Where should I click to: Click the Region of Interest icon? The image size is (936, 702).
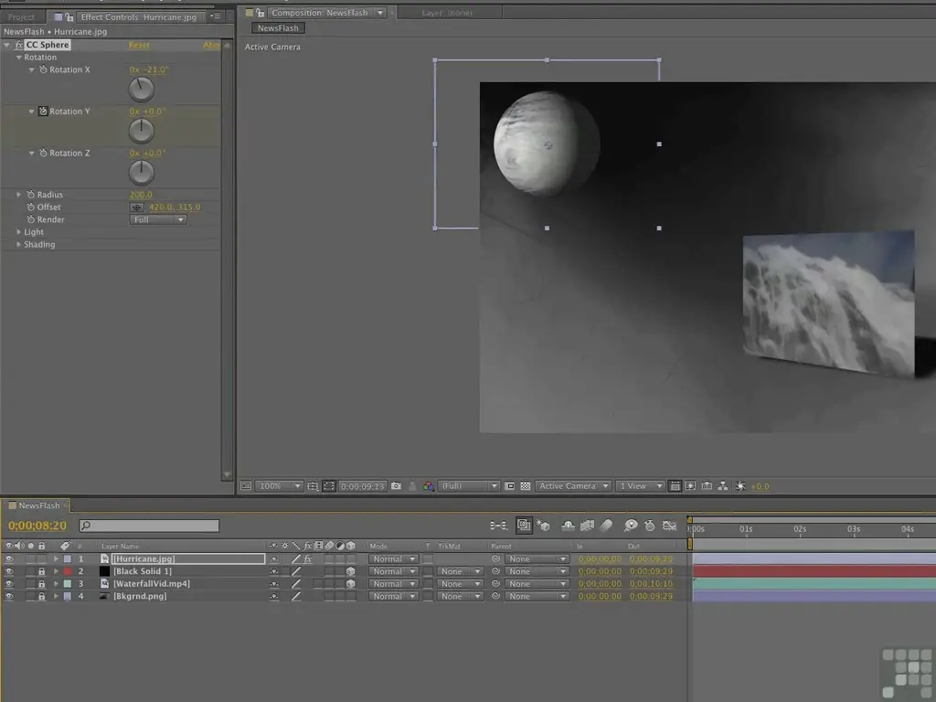(510, 486)
